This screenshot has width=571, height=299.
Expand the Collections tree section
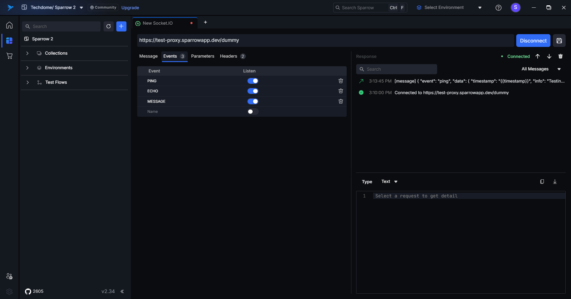(27, 53)
